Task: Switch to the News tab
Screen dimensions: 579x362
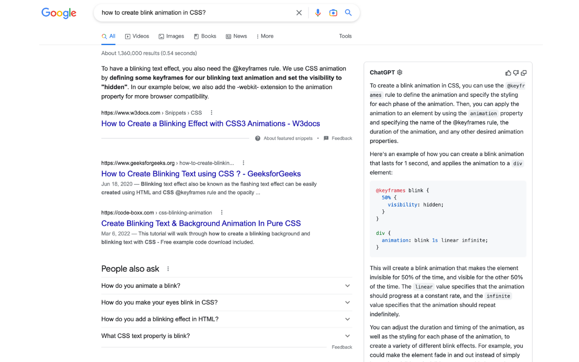Action: point(237,36)
